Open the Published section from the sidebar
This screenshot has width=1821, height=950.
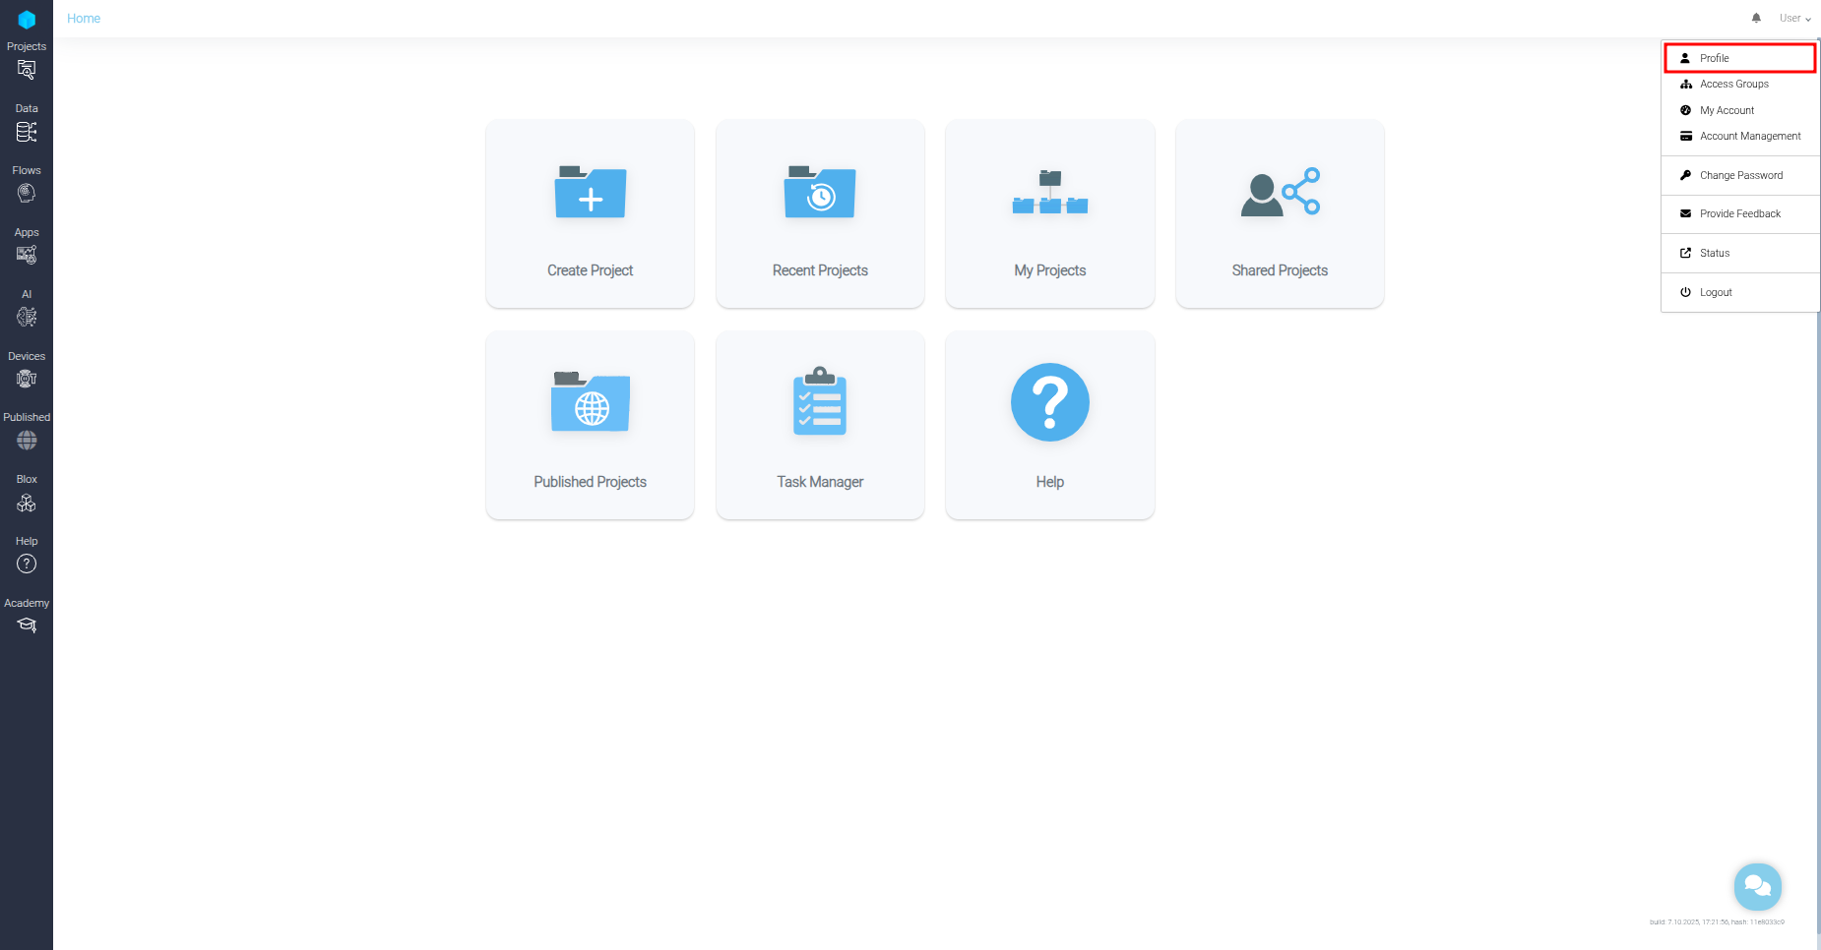(27, 441)
